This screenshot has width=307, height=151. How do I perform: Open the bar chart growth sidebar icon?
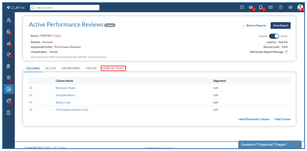pyautogui.click(x=9, y=43)
